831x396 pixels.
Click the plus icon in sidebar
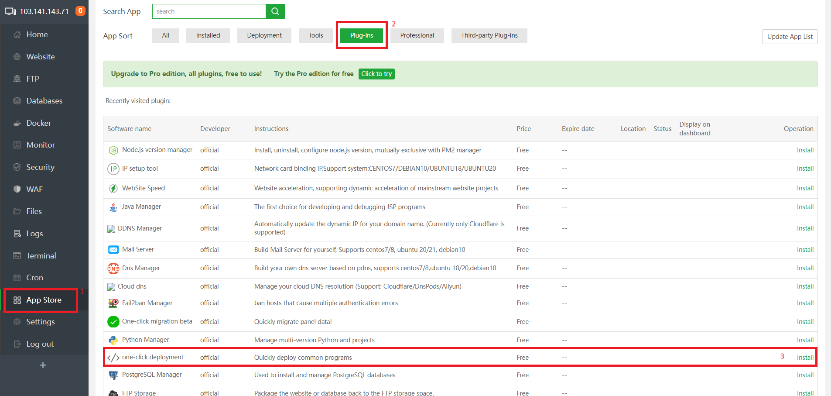[x=43, y=365]
